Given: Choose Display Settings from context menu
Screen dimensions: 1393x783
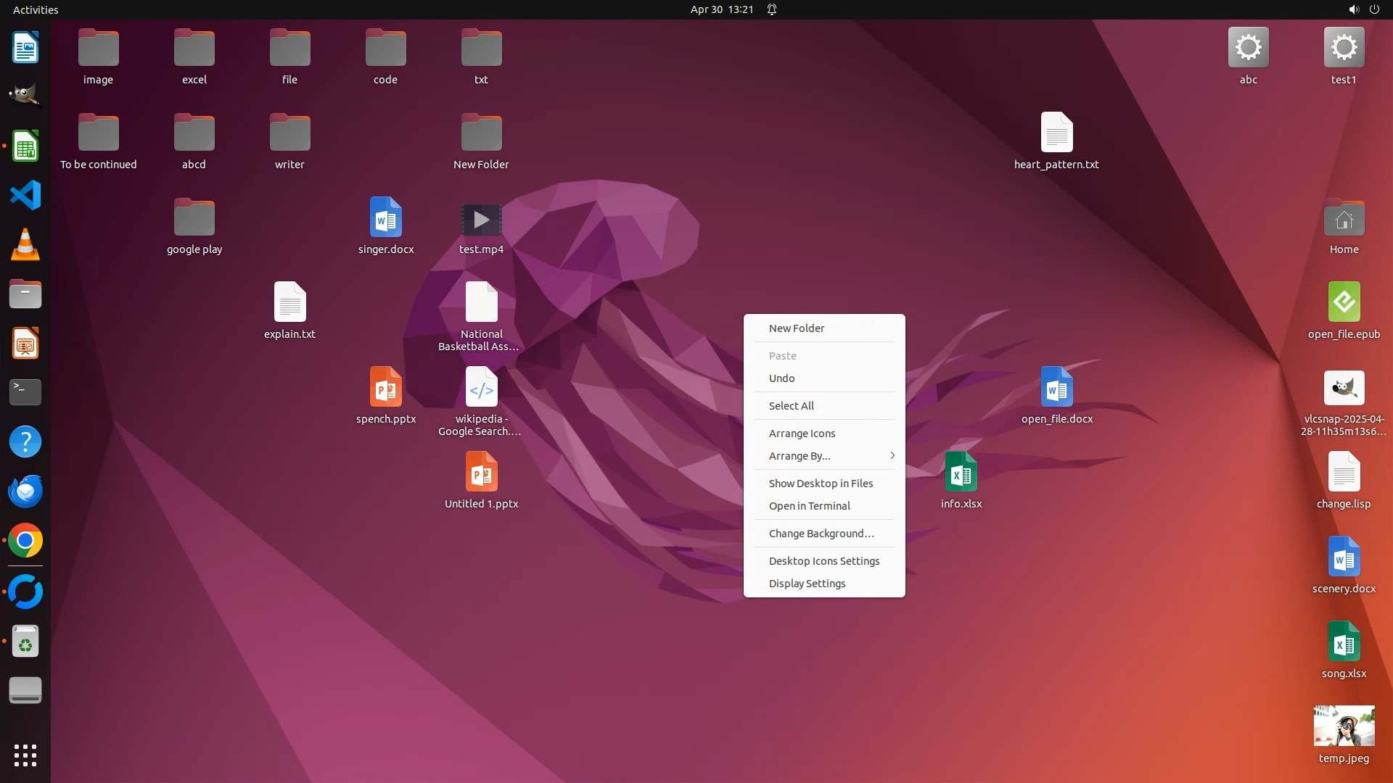Looking at the screenshot, I should [807, 584].
